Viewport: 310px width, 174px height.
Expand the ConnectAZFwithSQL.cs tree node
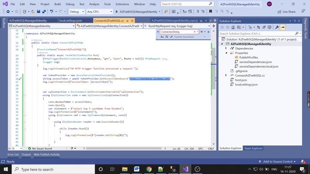tap(226, 75)
